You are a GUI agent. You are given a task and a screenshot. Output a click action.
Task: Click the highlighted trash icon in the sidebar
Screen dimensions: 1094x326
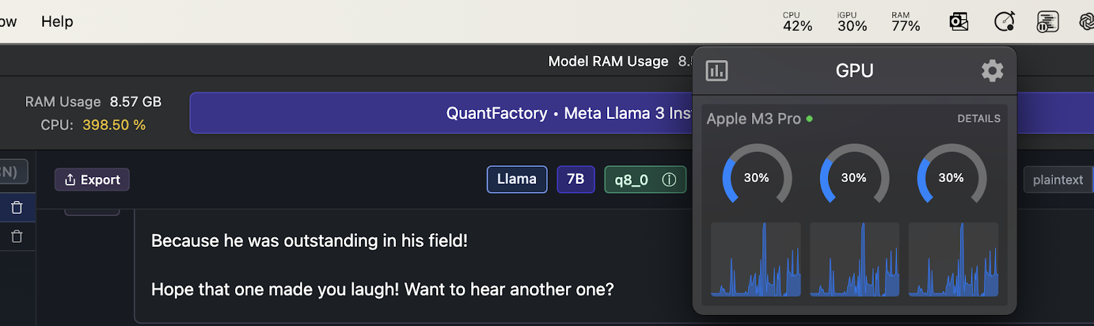click(x=17, y=208)
